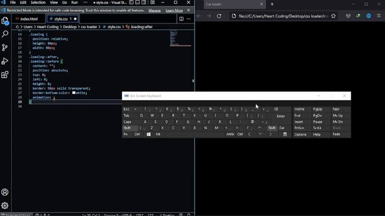Toggle the Caps key on On-Screen Keyboard
The image size is (385, 216).
point(128,122)
